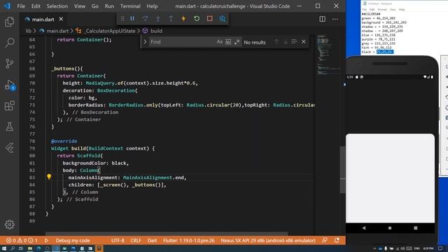Open the Source Control view
Viewport: 448px width, 252px height.
click(9, 64)
